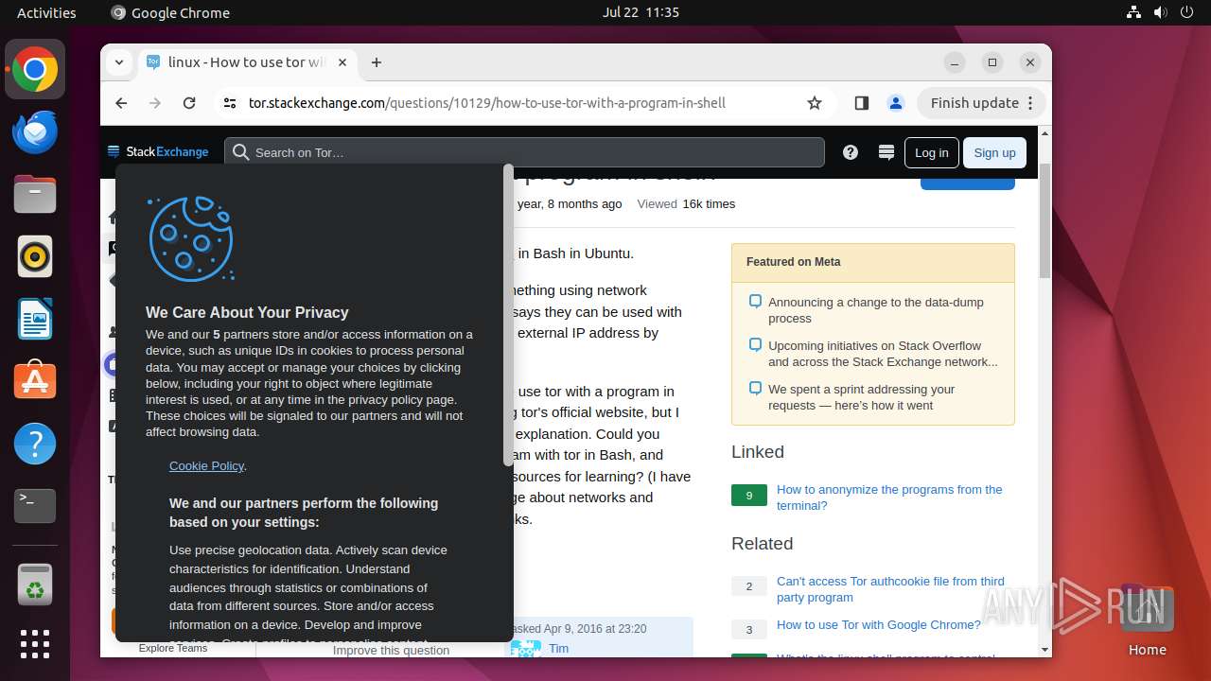The image size is (1211, 681).
Task: Click the Home desktop folder icon
Action: [1147, 621]
